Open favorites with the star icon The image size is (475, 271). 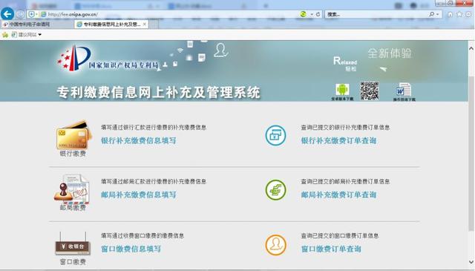coord(459,14)
